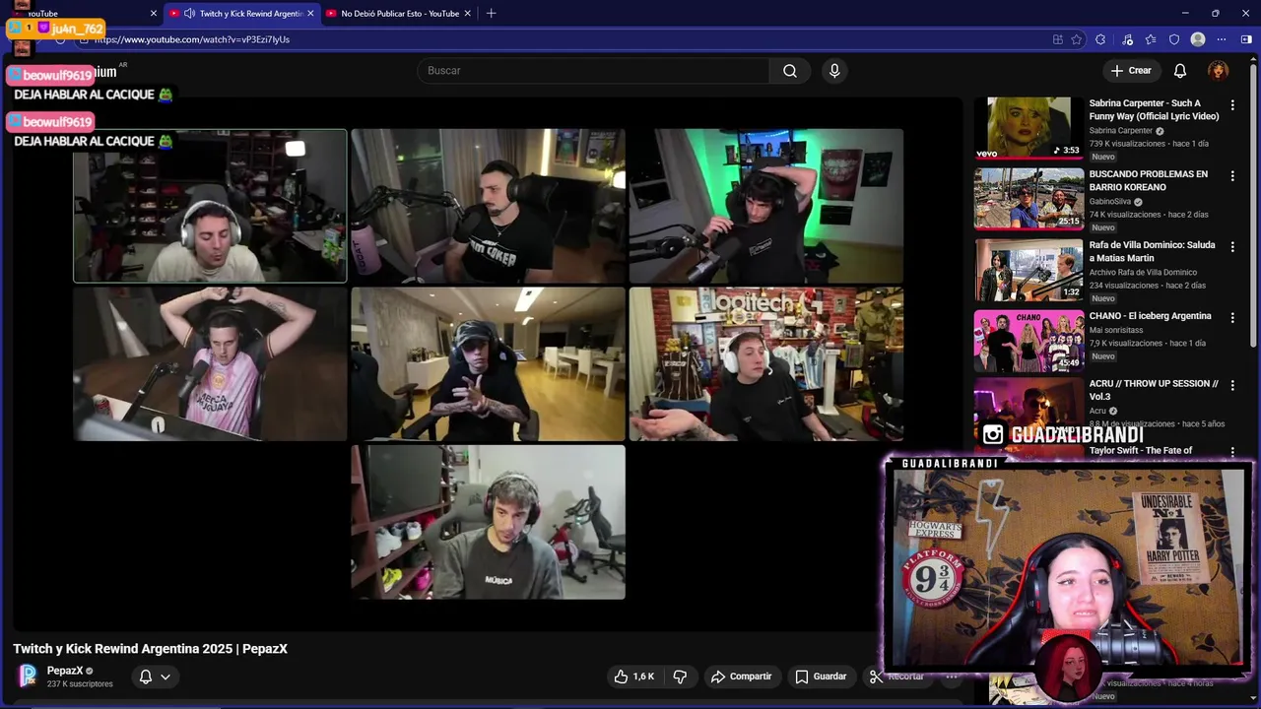Open options for Barrio Koreano video
1261x709 pixels.
tap(1232, 175)
